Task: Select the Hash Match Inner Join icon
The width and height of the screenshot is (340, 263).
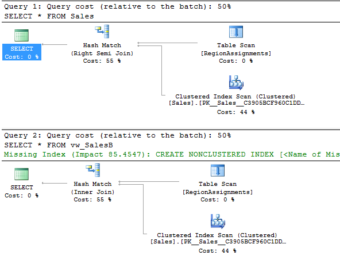Action: 93,170
